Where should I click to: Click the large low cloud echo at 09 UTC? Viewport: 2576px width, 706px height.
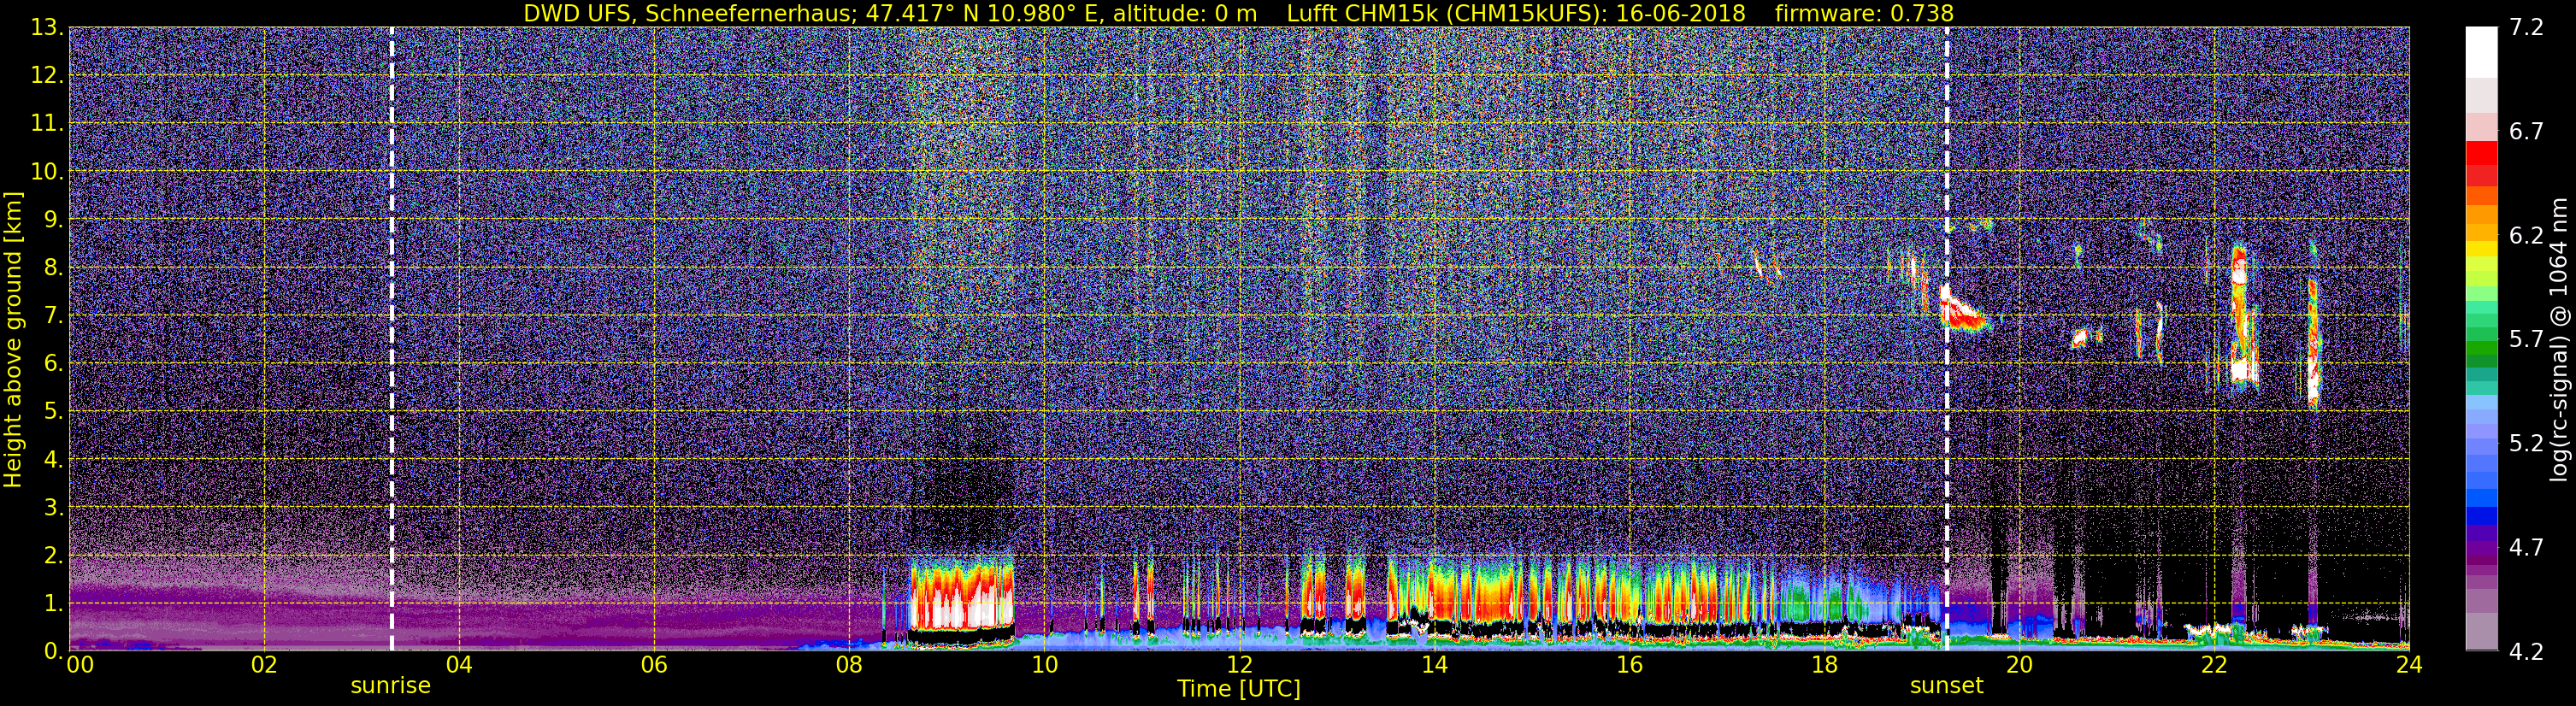pyautogui.click(x=962, y=595)
